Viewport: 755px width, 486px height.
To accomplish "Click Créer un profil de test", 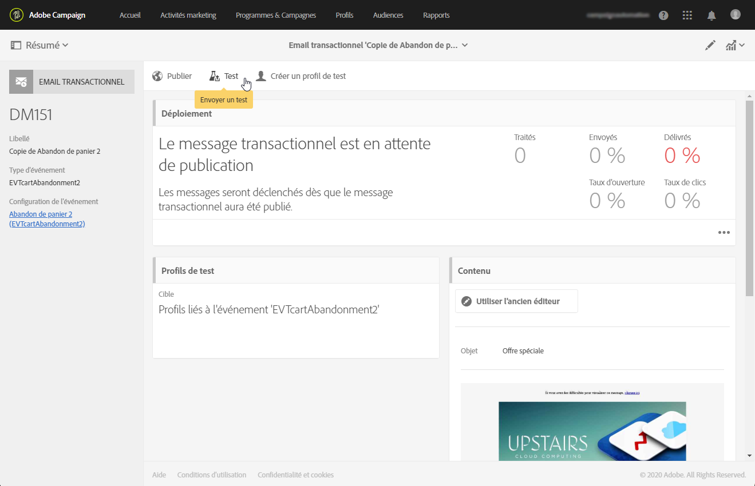I will [308, 76].
